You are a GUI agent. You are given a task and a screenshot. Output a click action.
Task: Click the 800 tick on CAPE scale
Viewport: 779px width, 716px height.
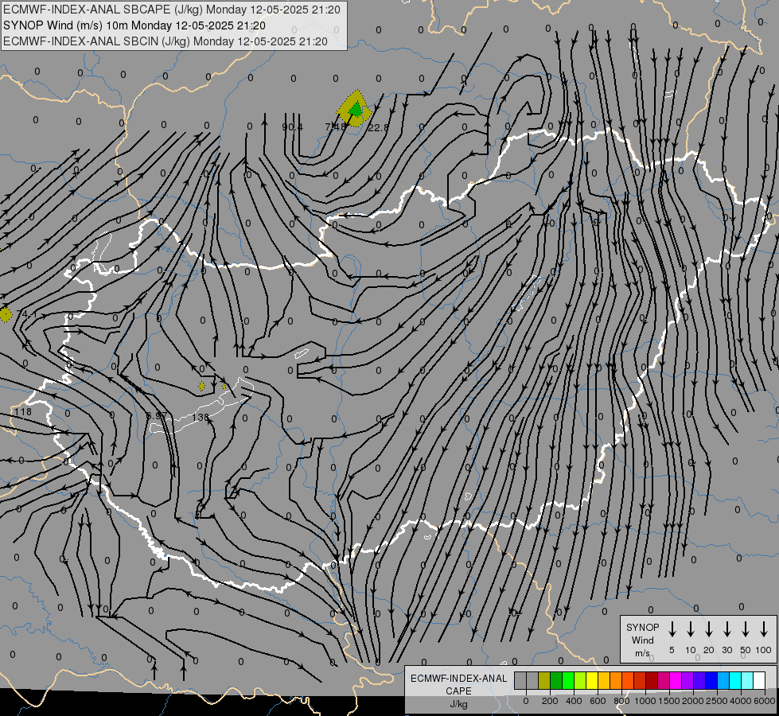621,701
